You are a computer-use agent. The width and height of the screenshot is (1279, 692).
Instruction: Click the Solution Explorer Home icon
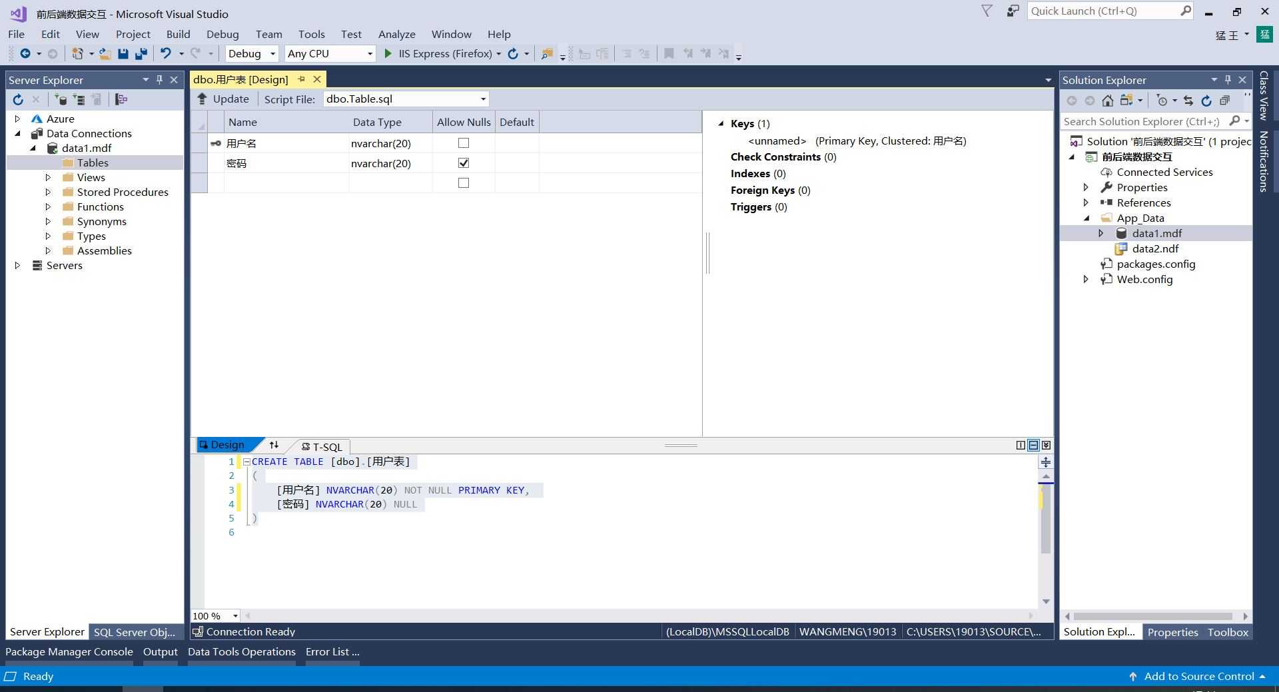pyautogui.click(x=1107, y=101)
